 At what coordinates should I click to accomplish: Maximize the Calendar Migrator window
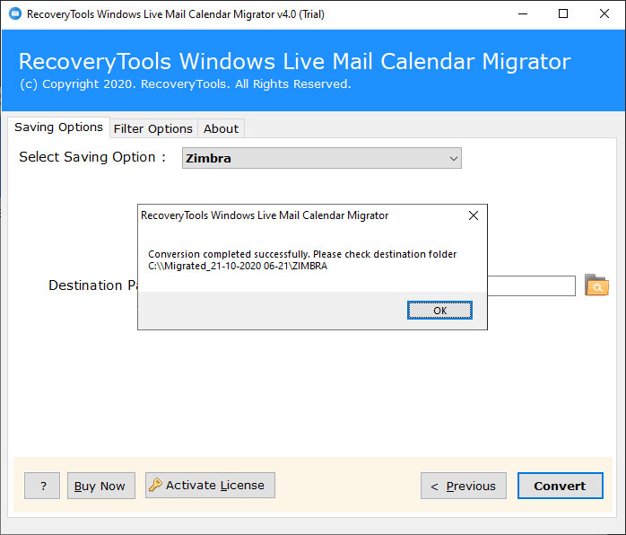(563, 14)
